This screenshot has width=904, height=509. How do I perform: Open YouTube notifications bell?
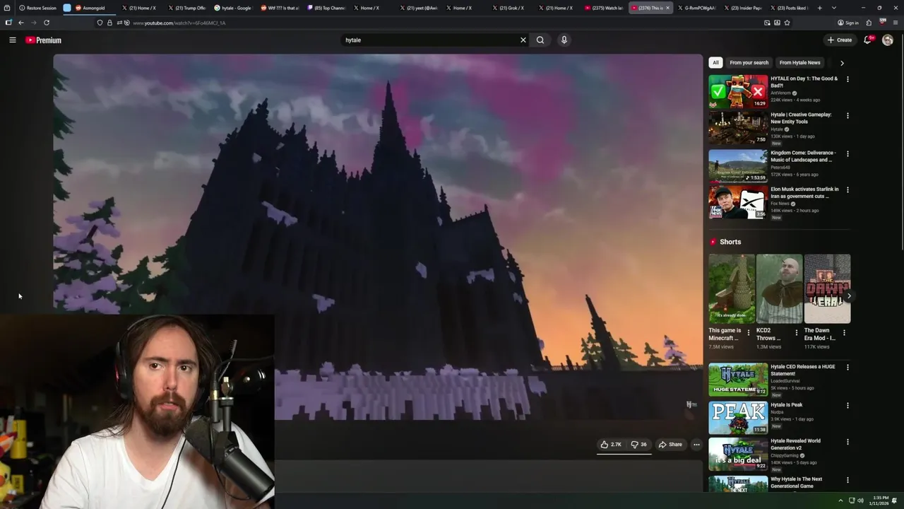point(867,40)
